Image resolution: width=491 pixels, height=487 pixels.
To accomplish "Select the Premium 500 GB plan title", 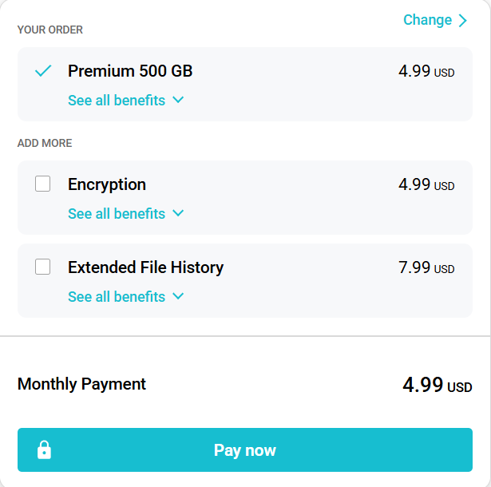I will 130,71.
